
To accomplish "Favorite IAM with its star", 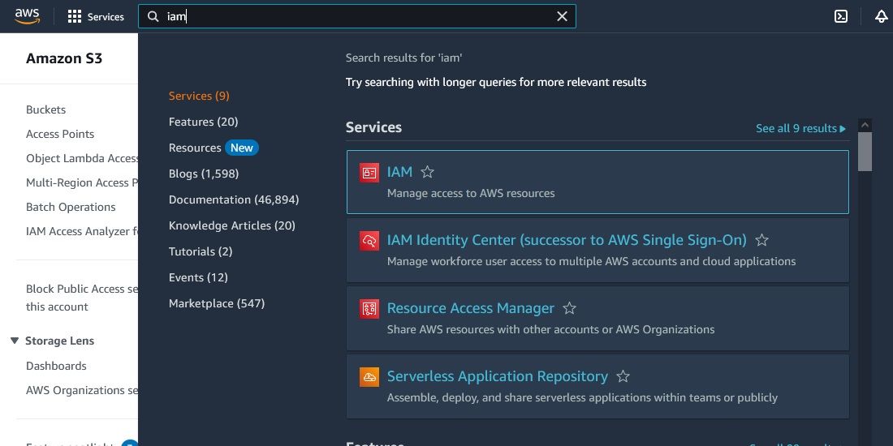I will pos(428,172).
